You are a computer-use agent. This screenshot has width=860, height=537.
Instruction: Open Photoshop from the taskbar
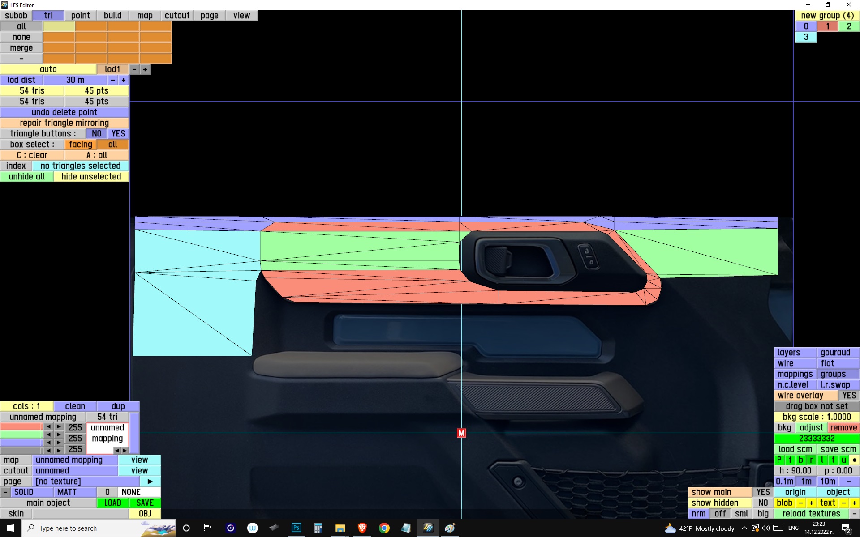point(296,528)
